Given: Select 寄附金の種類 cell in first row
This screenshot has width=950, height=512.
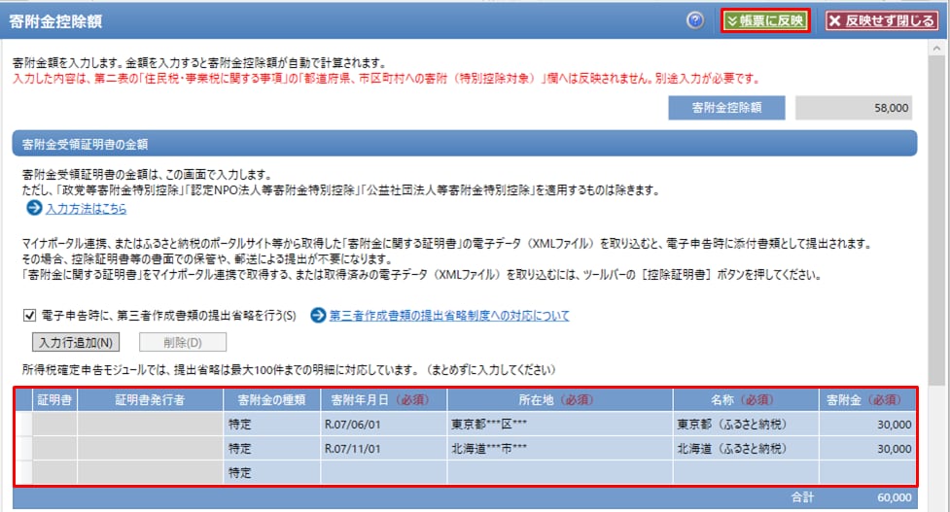Looking at the screenshot, I should tap(271, 424).
